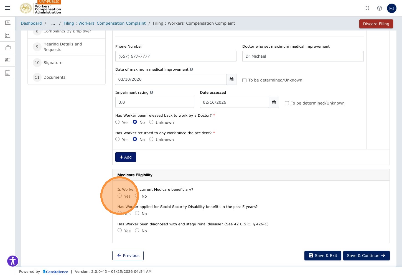
Task: Select Yes for returned to any work
Action: (118, 139)
